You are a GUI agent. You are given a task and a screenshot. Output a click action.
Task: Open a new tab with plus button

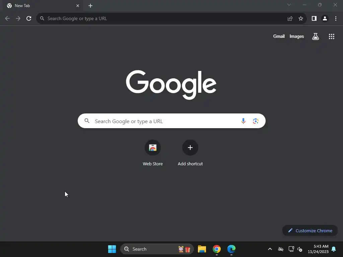point(90,6)
